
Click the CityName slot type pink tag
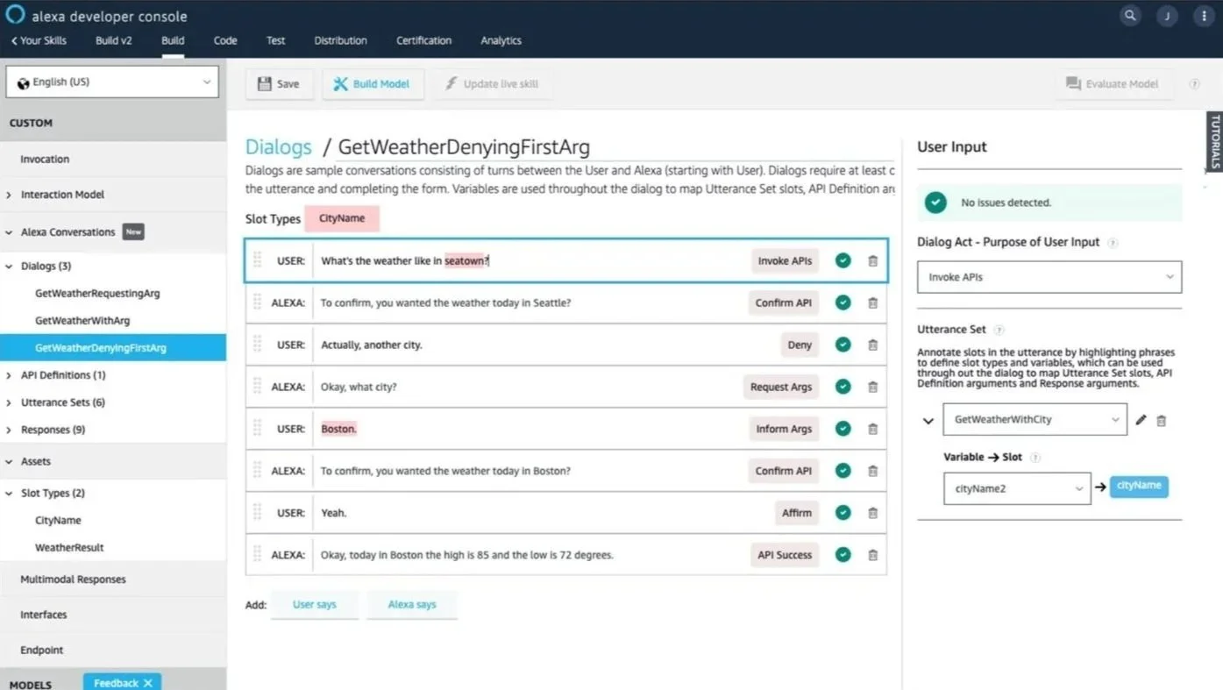(342, 218)
